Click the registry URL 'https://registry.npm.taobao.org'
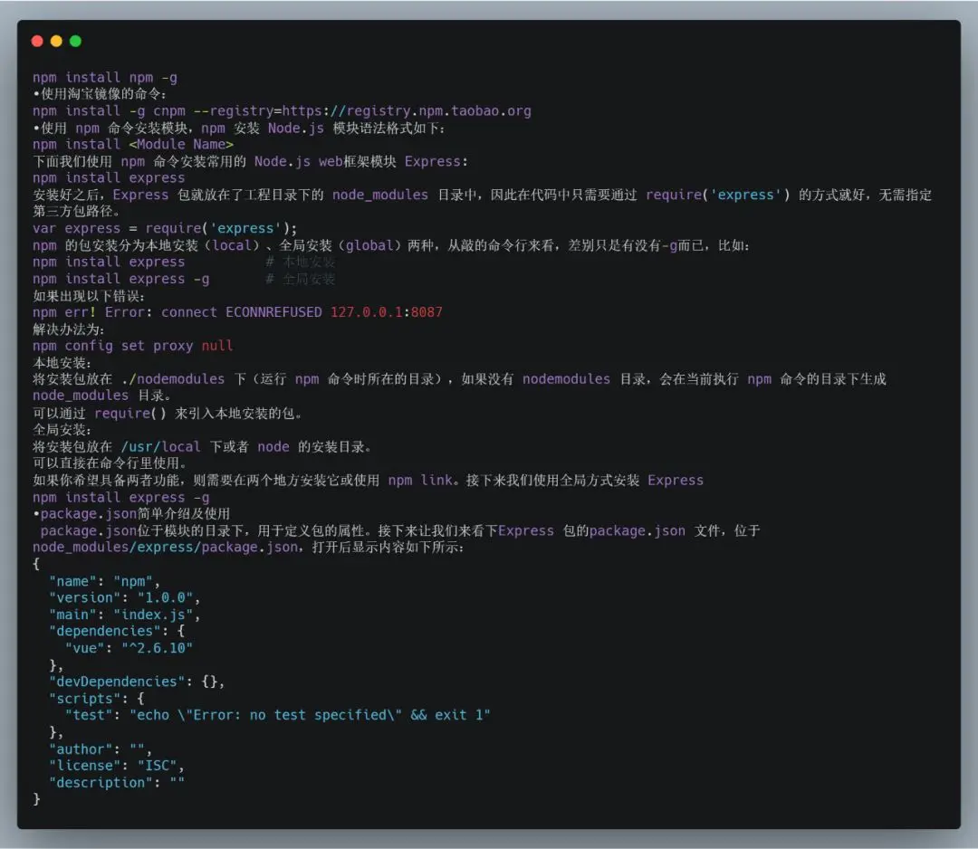The width and height of the screenshot is (978, 849). [x=407, y=111]
